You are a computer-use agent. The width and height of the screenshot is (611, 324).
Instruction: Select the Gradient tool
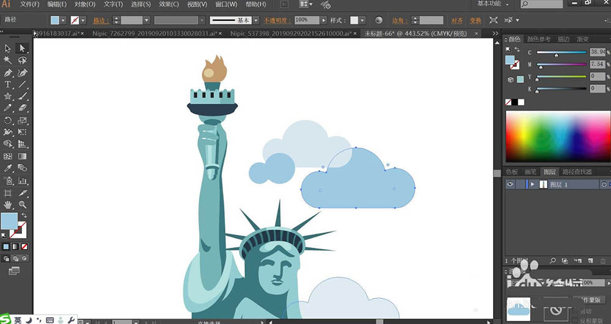(x=22, y=156)
